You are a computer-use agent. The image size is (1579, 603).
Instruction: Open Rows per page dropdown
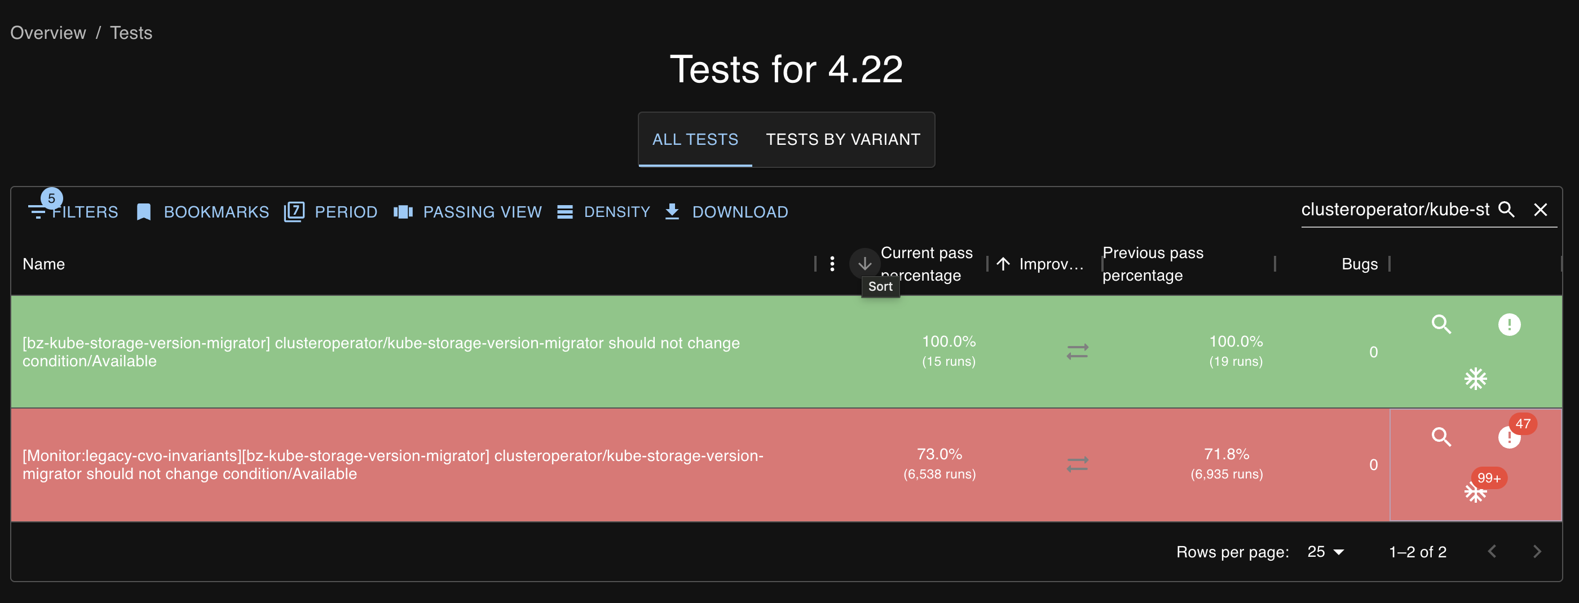tap(1325, 552)
